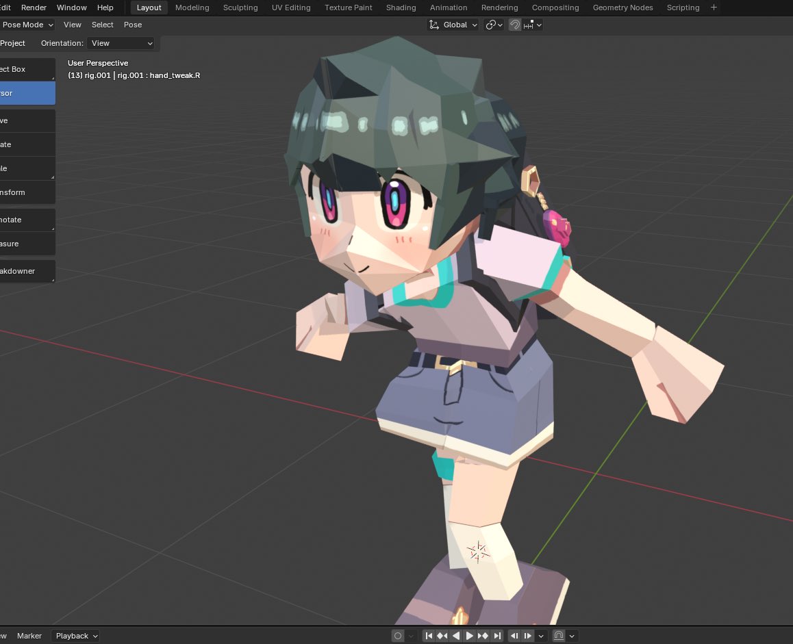This screenshot has height=644, width=793.
Task: Jump to next keyframe button
Action: coord(483,636)
